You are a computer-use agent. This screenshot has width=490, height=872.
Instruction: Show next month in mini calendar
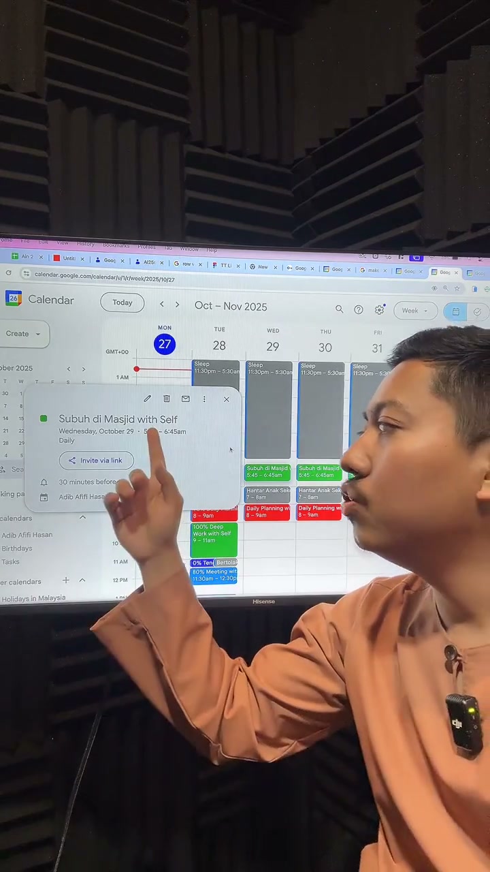pos(83,369)
